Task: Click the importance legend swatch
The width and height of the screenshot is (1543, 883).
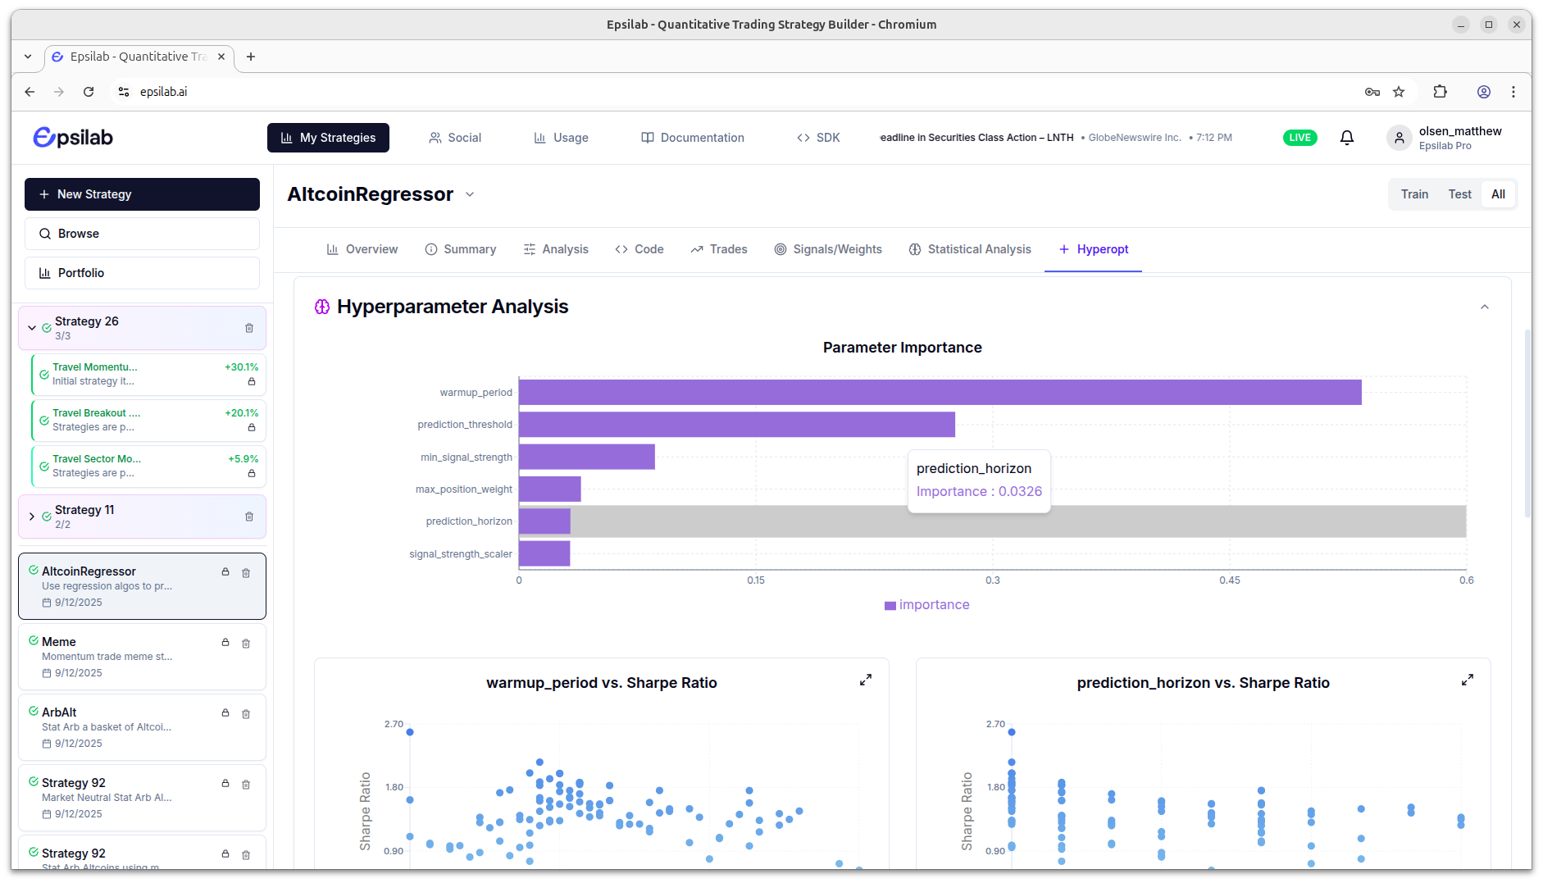Action: (890, 605)
